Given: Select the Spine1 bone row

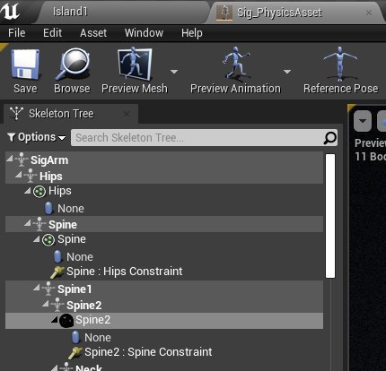Looking at the screenshot, I should coord(164,289).
